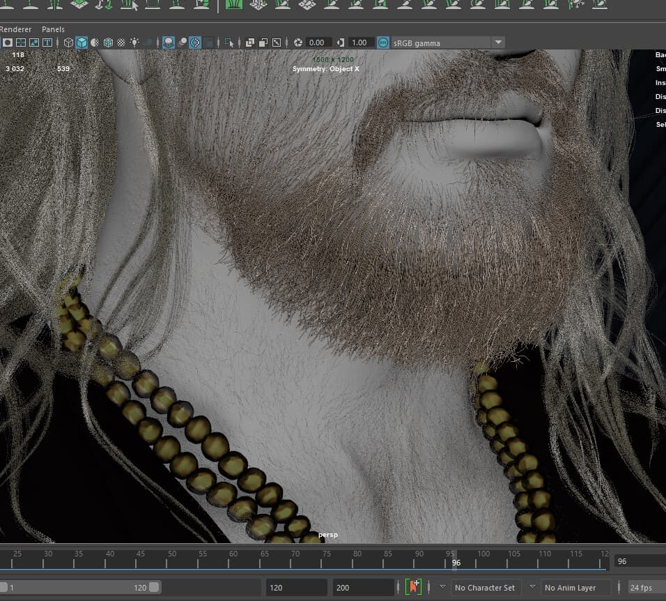Click the 'Symmetry: Object X' HUD text

tap(326, 69)
